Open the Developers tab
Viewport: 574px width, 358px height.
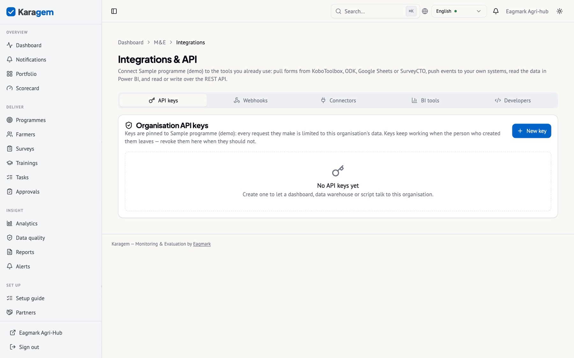(x=513, y=100)
